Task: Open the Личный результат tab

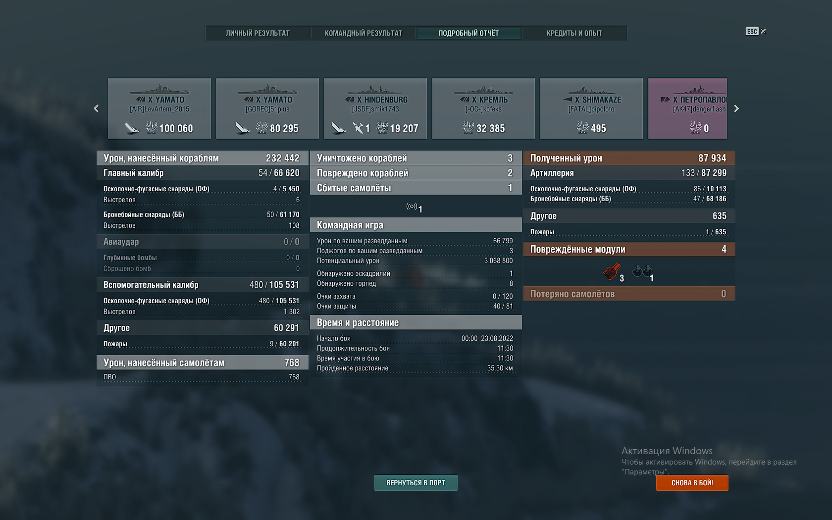Action: click(x=258, y=33)
